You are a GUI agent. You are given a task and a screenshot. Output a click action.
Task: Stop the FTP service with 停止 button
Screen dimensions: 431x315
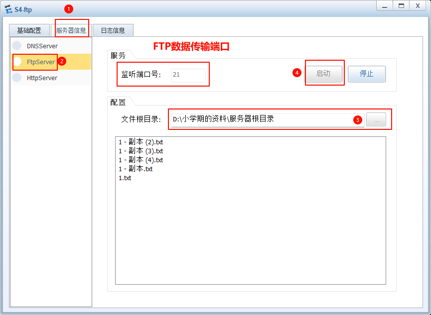pos(367,74)
